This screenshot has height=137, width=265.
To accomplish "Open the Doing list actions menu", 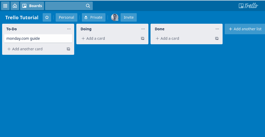I will [143, 29].
